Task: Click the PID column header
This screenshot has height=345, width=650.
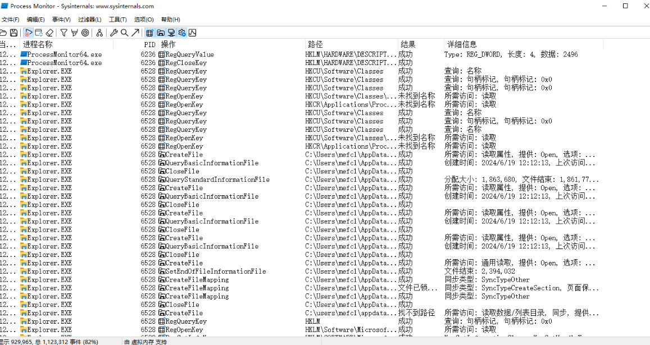Action: click(136, 44)
